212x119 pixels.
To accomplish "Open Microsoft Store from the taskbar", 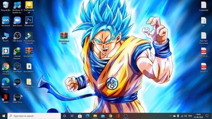I will pyautogui.click(x=80, y=116).
